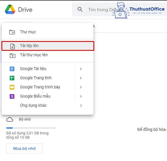This screenshot has width=167, height=161.
Task: Open the Bộ nhớ storage link
Action: tap(25, 119)
